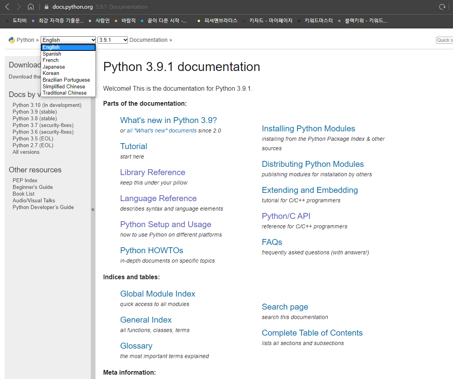Open Python 3.9 (stable) docs
The width and height of the screenshot is (453, 379).
35,112
